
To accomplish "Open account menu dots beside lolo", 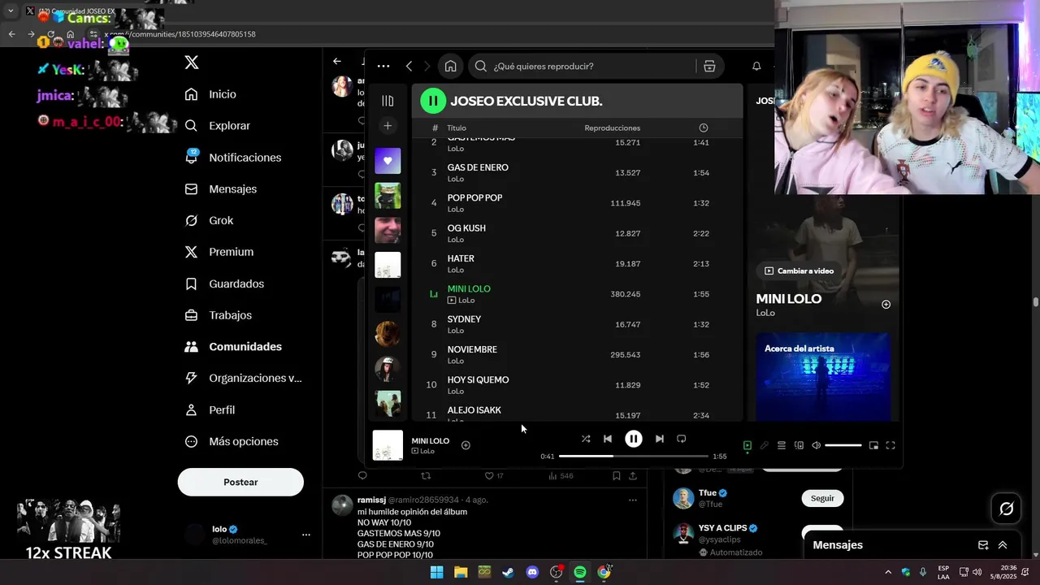I will (x=306, y=535).
